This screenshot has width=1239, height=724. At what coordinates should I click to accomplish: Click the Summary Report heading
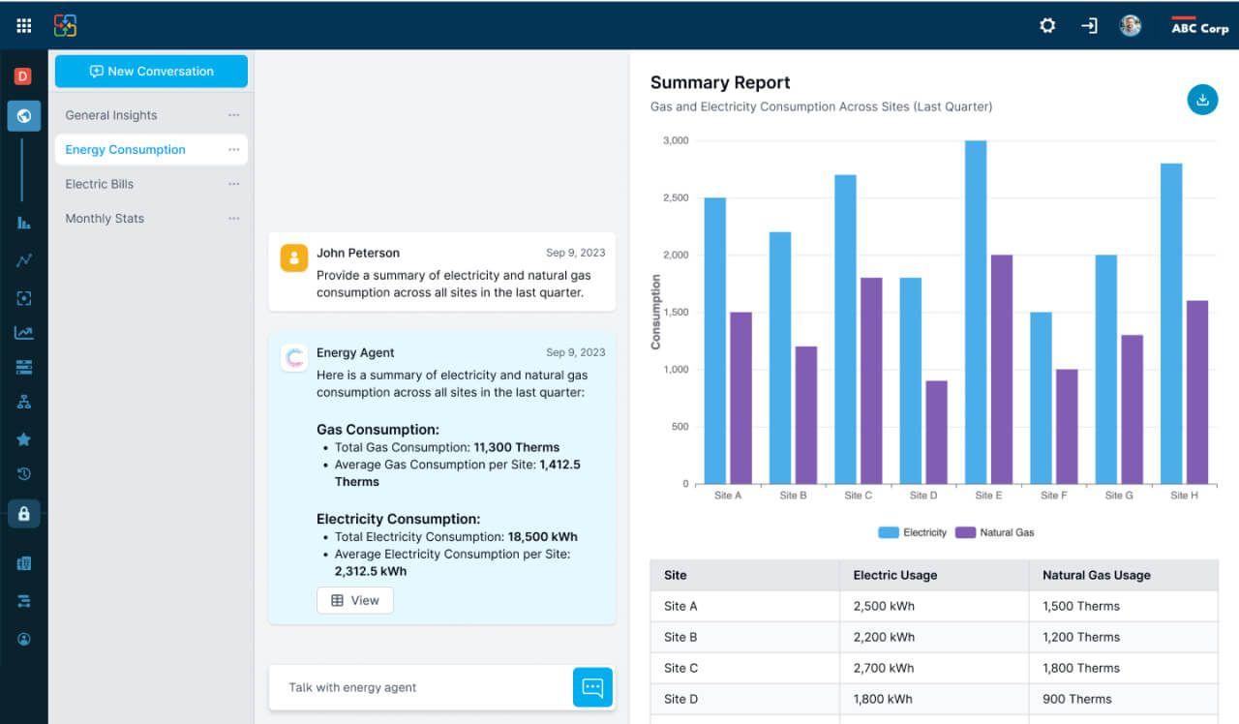click(x=720, y=83)
